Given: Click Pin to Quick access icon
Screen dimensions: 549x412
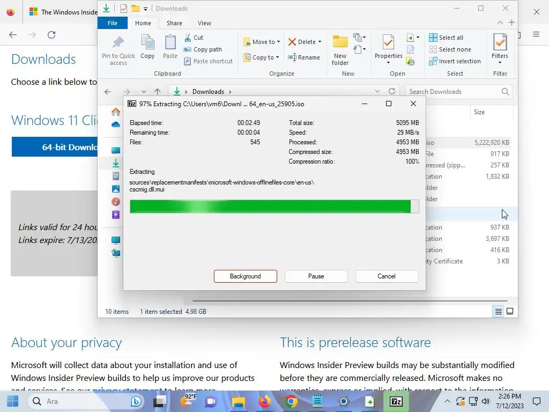Looking at the screenshot, I should pos(118,43).
